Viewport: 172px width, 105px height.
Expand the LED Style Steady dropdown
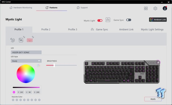26,61
